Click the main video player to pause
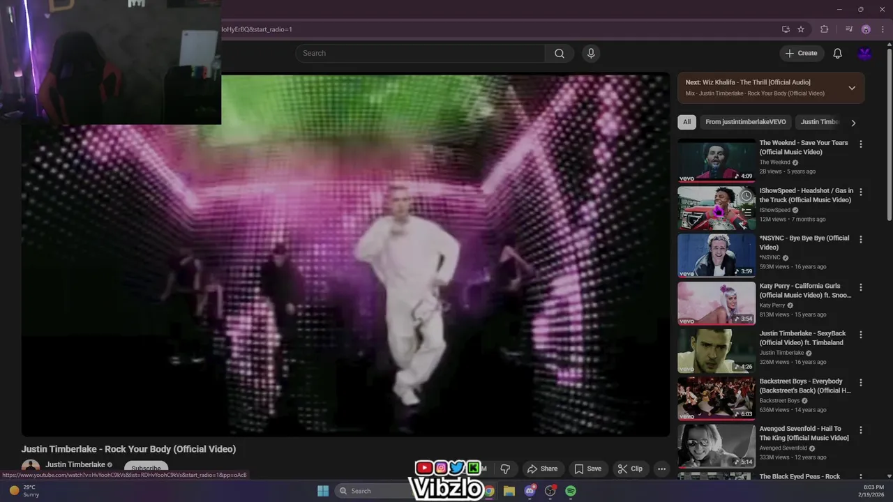The width and height of the screenshot is (893, 502). tap(345, 255)
